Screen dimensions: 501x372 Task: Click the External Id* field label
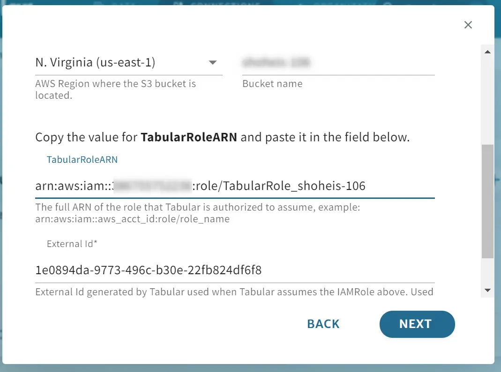[72, 244]
